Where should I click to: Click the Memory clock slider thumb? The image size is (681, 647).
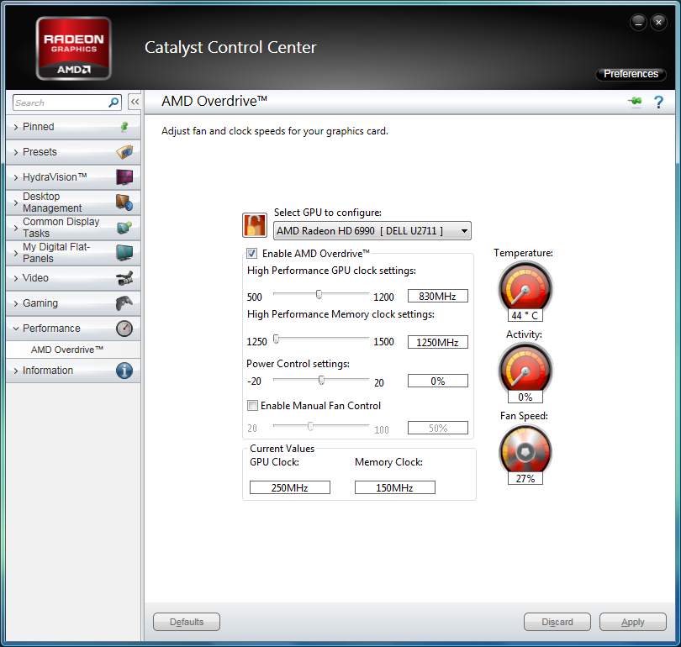pyautogui.click(x=276, y=339)
